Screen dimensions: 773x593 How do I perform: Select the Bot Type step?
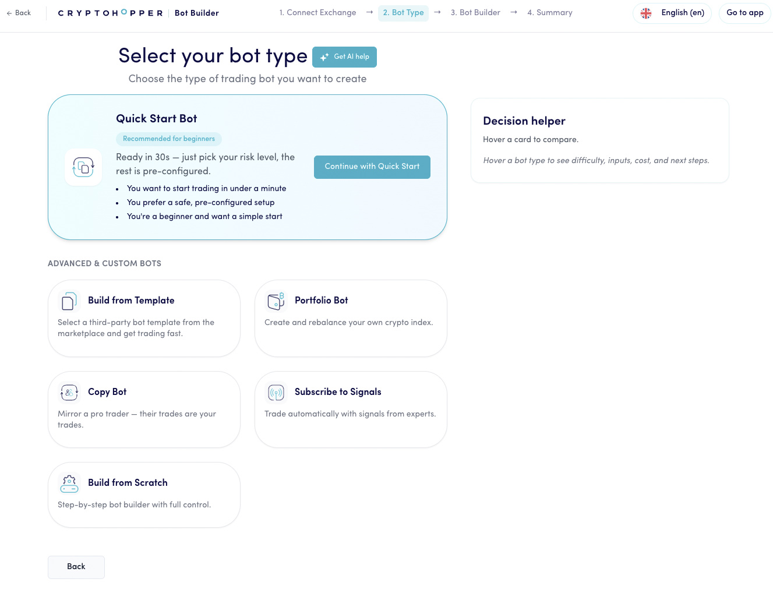(403, 13)
